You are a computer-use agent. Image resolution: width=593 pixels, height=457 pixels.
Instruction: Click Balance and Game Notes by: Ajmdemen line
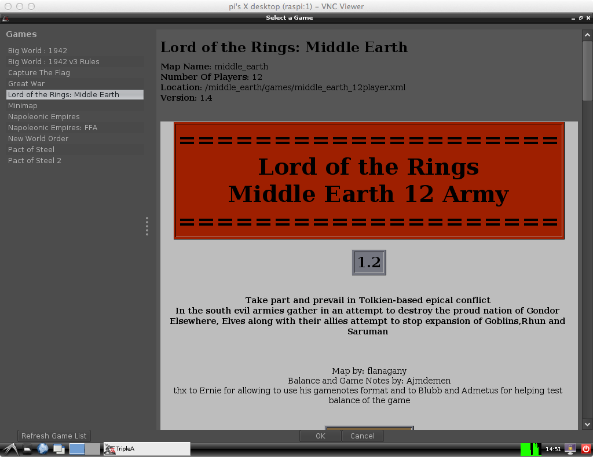pyautogui.click(x=369, y=381)
